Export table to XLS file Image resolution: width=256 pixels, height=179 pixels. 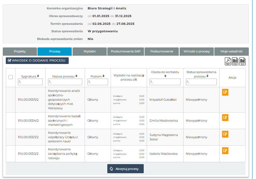[x=242, y=61]
